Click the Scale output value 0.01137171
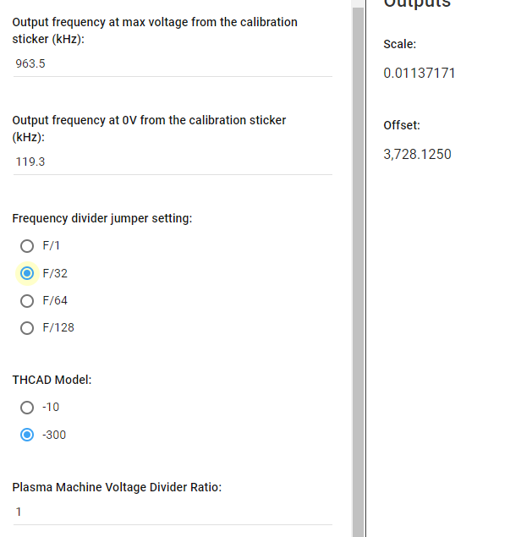The height and width of the screenshot is (537, 532). pyautogui.click(x=420, y=73)
